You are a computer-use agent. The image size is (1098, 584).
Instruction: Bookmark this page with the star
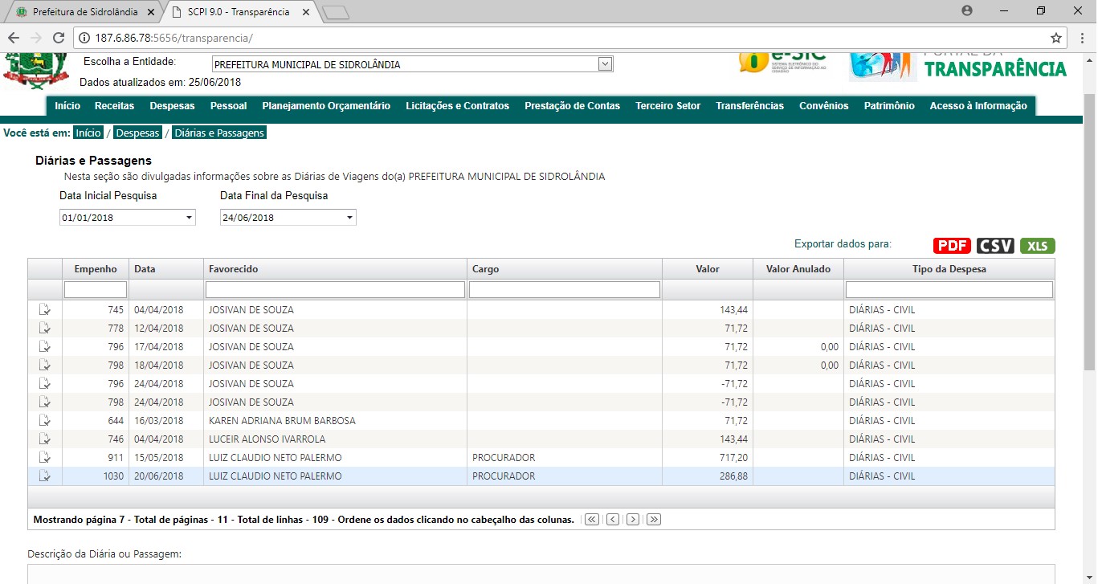click(1056, 38)
